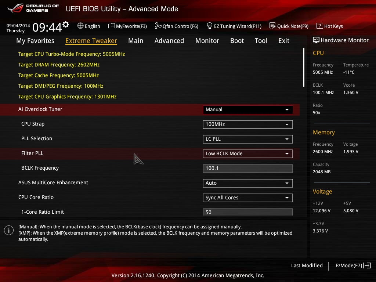Click the BCLK Frequency 100.1 field
Screen dimensions: 376x282
[x=248, y=168]
